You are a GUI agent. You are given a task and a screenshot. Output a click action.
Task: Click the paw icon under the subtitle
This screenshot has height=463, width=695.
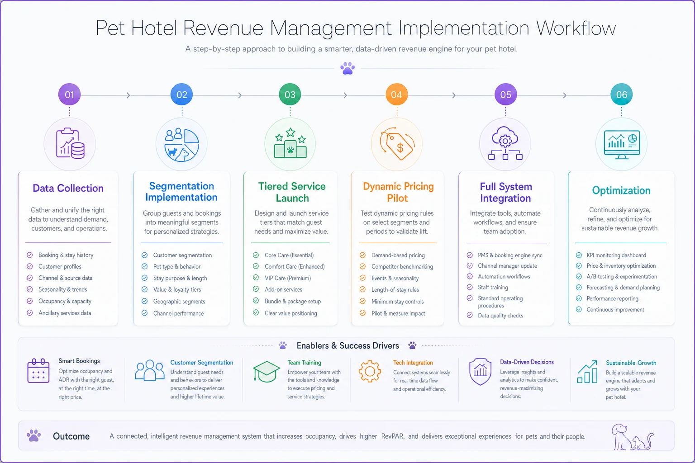pos(347,68)
